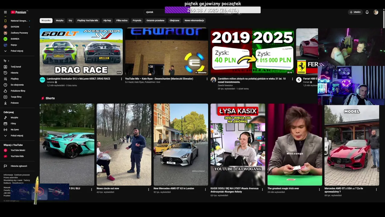Open the SAYGON channel avatar
The height and width of the screenshot is (217, 385).
click(x=5, y=27)
